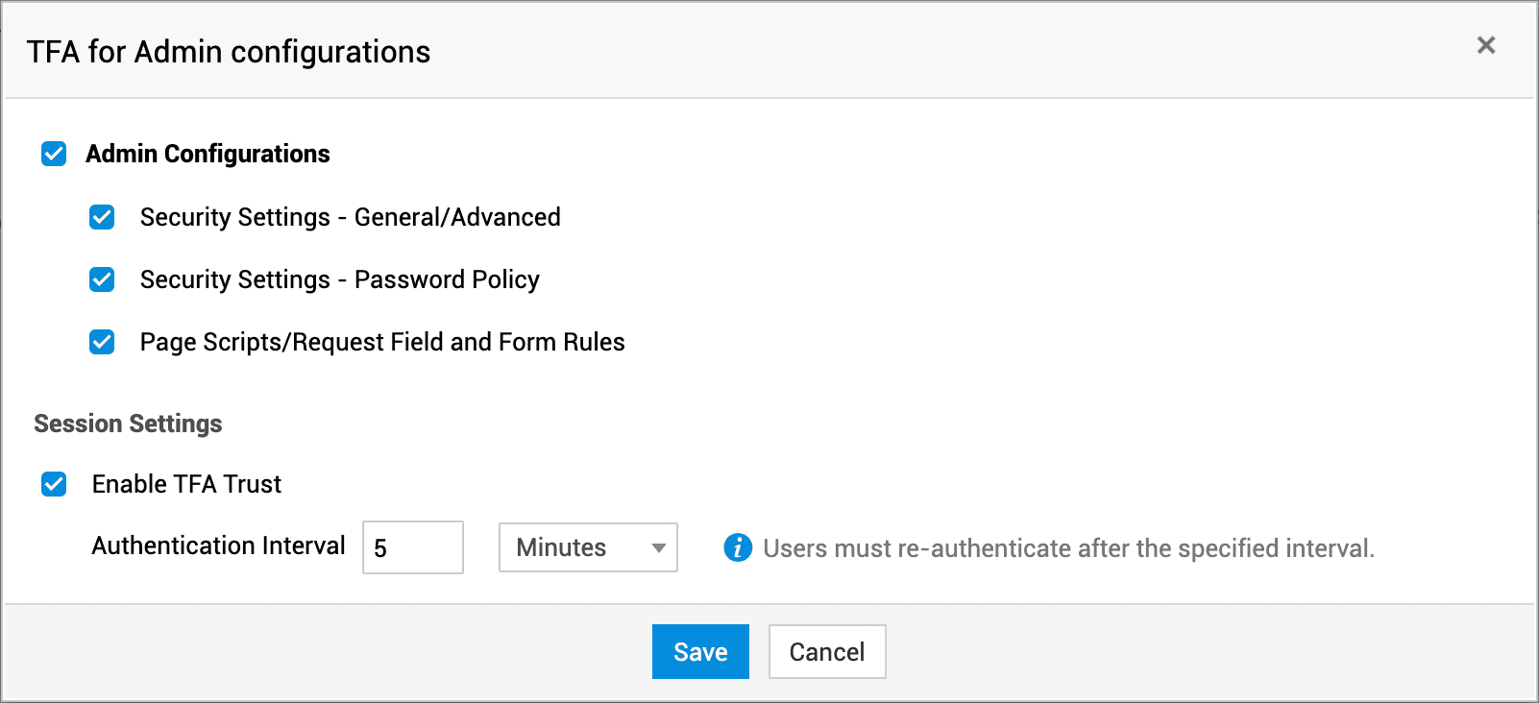This screenshot has height=703, width=1539.
Task: Click the Security Settings - General/Advanced label
Action: (350, 217)
